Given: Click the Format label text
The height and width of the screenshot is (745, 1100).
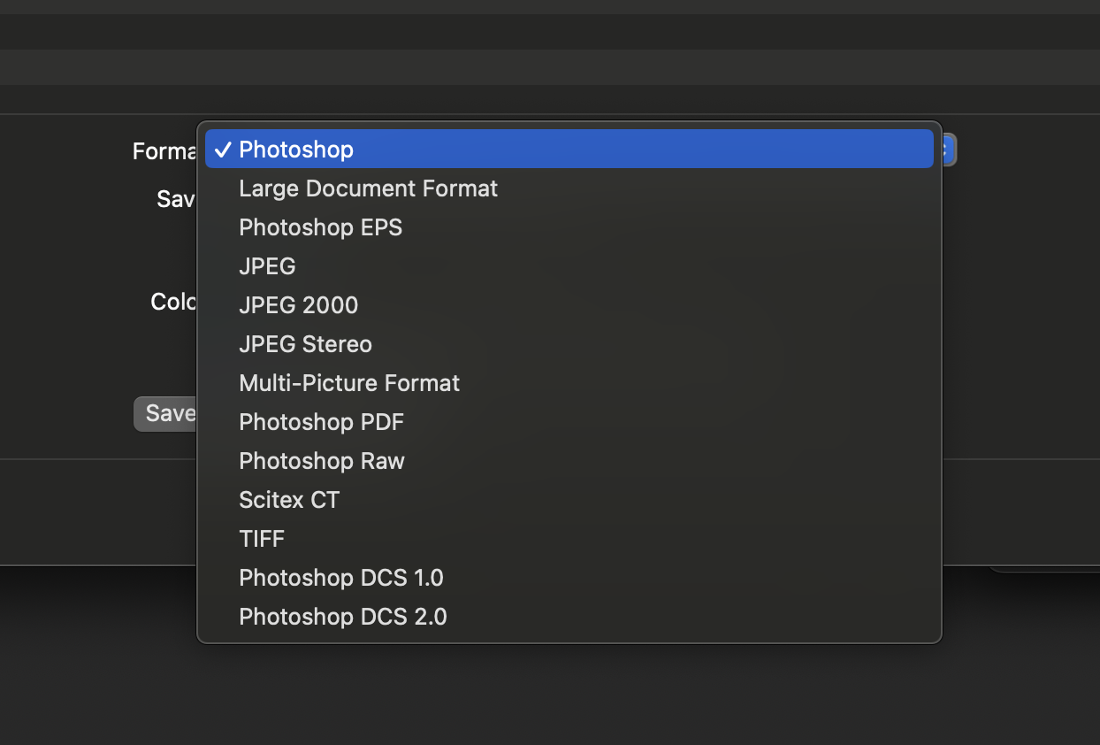Looking at the screenshot, I should click(164, 151).
